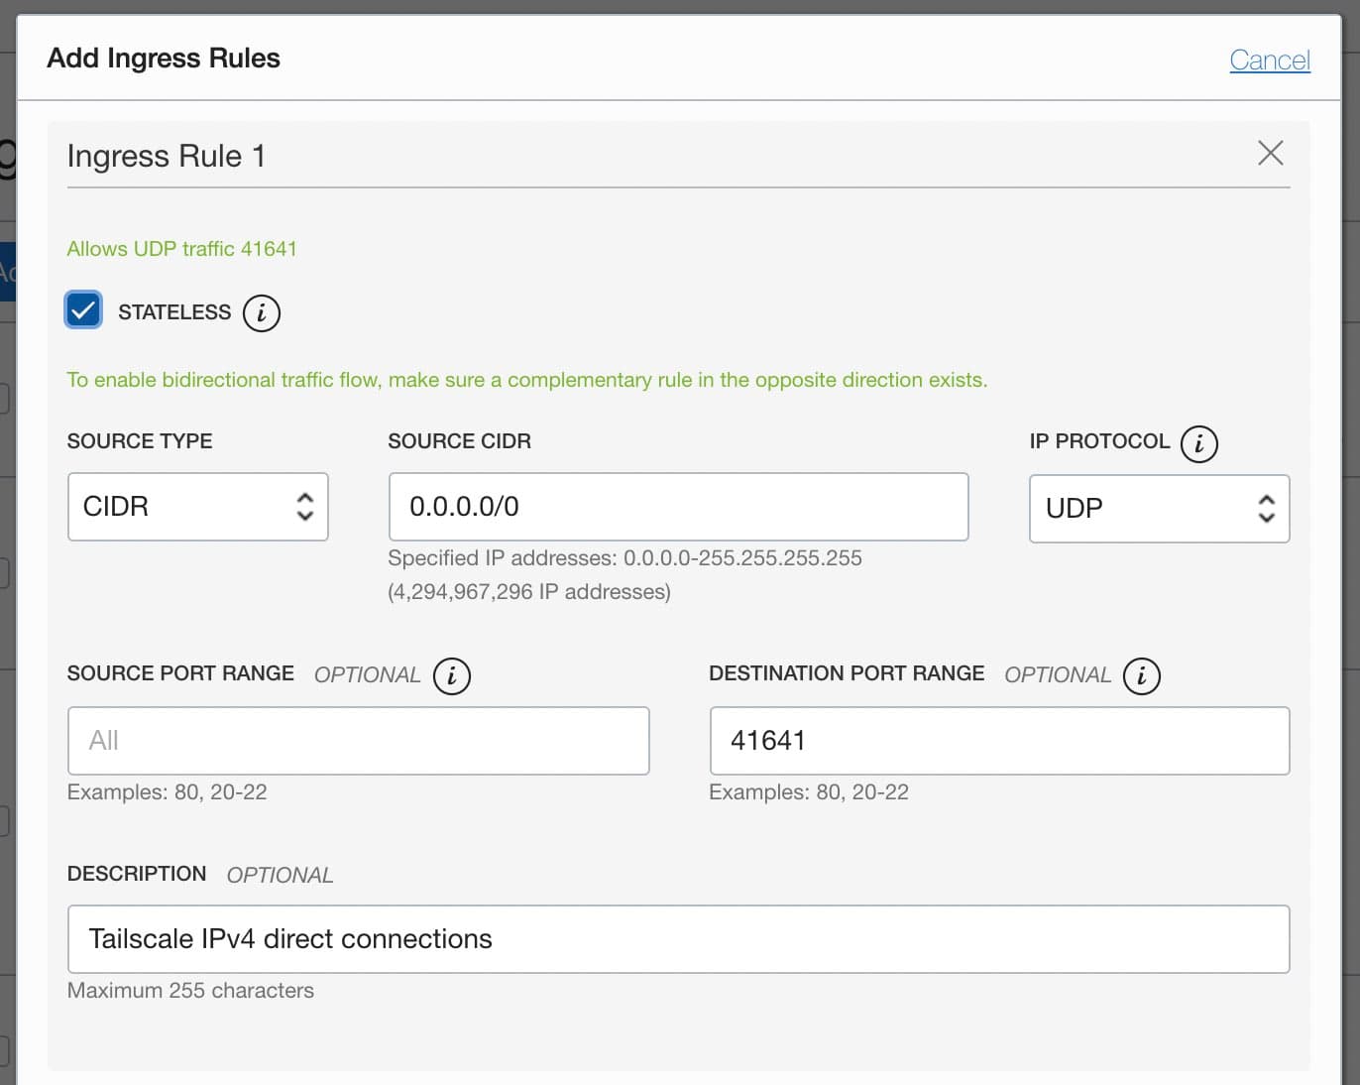This screenshot has height=1085, width=1360.
Task: Click the Destination Port Range field showing 41641
Action: pyautogui.click(x=998, y=741)
